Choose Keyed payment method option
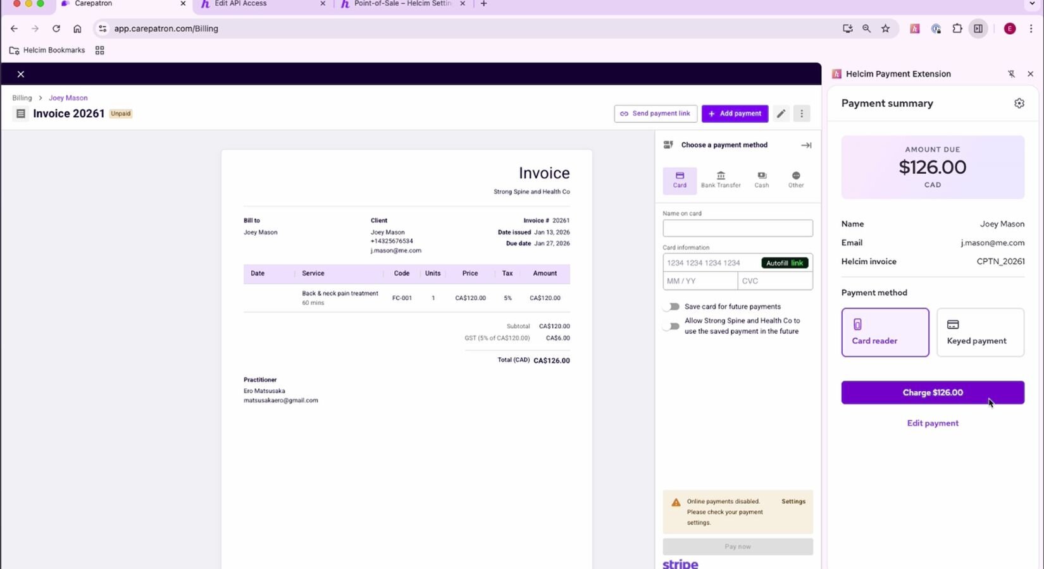The height and width of the screenshot is (569, 1044). pos(979,333)
